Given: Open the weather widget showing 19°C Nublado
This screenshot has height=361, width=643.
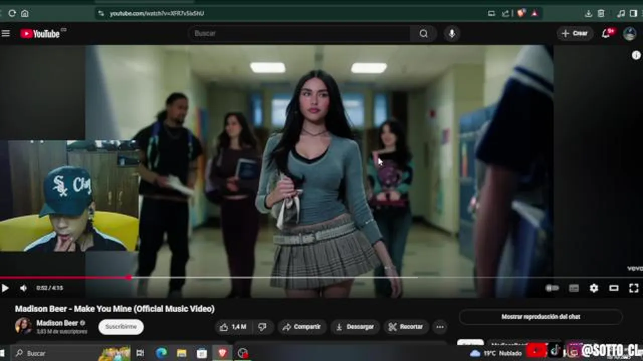Looking at the screenshot, I should (x=495, y=353).
